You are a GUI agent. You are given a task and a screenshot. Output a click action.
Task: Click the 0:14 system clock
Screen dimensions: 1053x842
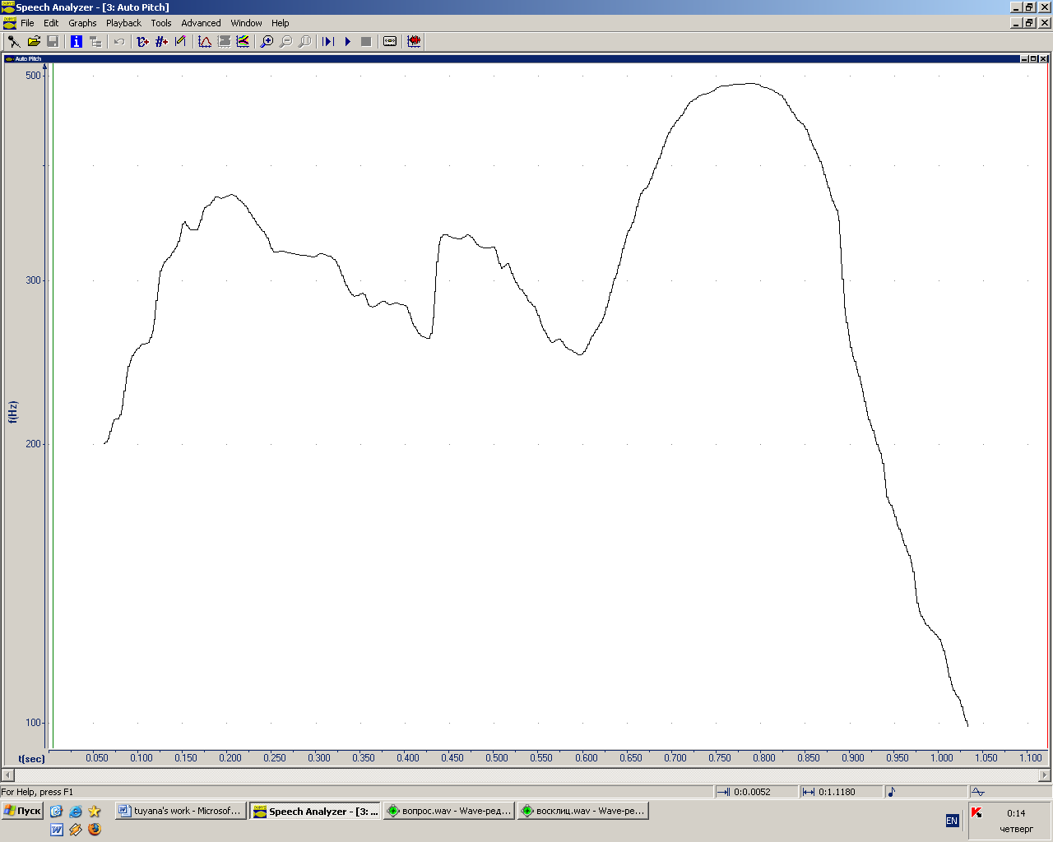pos(1016,813)
